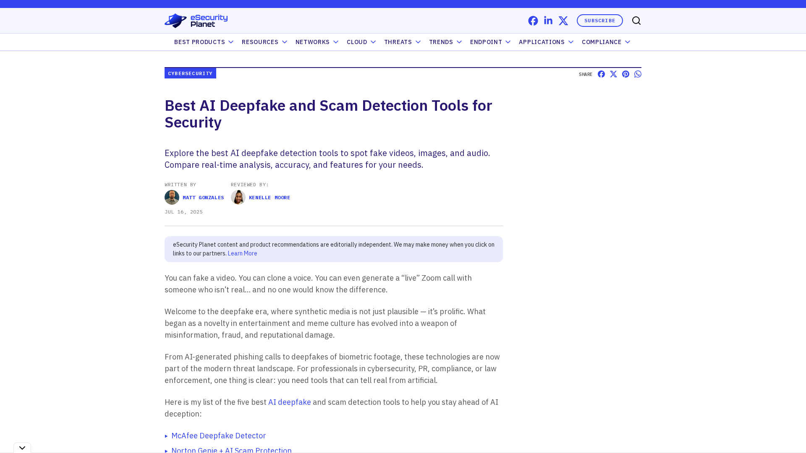806x453 pixels.
Task: Open the Networks menu item
Action: 317,42
